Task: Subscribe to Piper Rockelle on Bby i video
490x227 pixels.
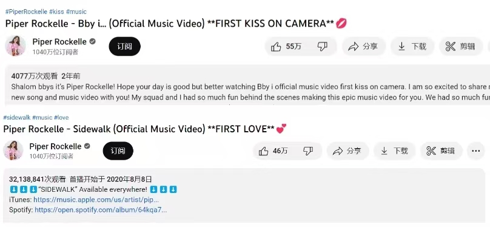Action: [x=125, y=47]
